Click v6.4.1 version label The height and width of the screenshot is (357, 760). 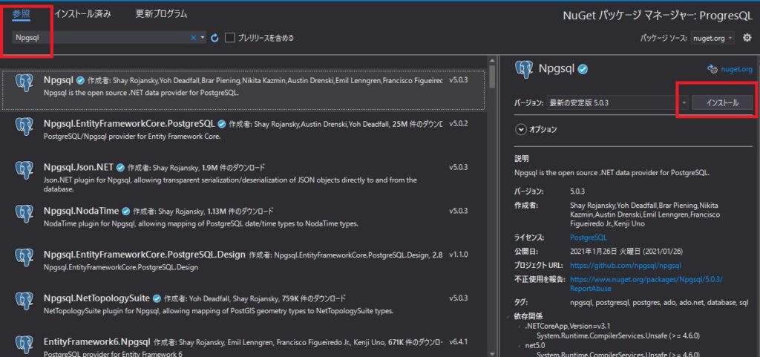point(458,342)
